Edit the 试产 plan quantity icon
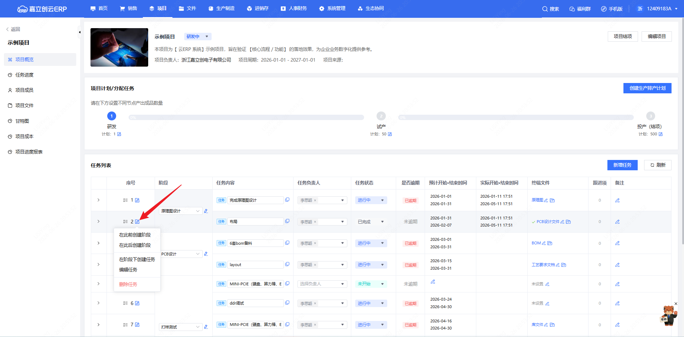Viewport: 684px width, 337px height. pos(390,134)
